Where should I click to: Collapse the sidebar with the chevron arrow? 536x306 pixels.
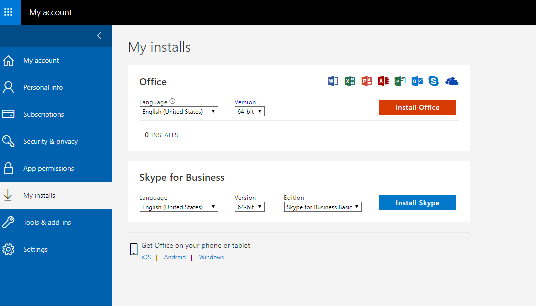[x=99, y=36]
